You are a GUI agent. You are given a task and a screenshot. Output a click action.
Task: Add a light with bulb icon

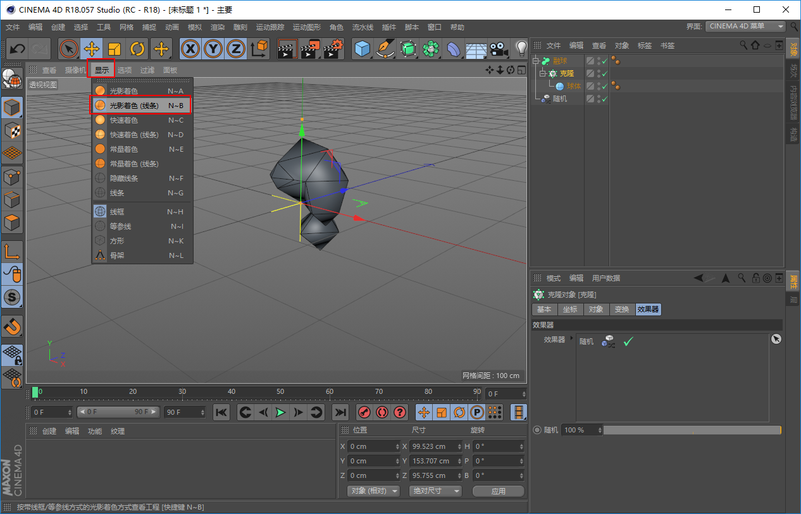[521, 49]
